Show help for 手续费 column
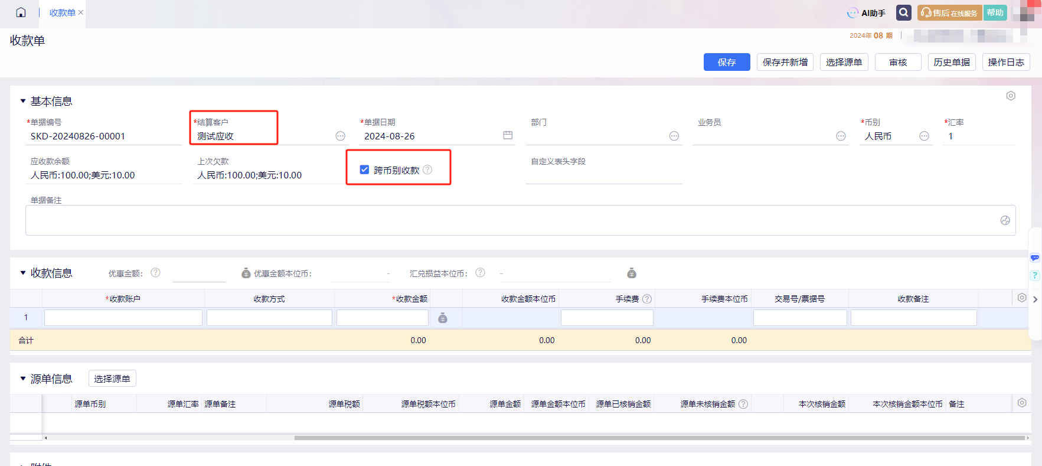This screenshot has height=466, width=1042. pos(647,299)
